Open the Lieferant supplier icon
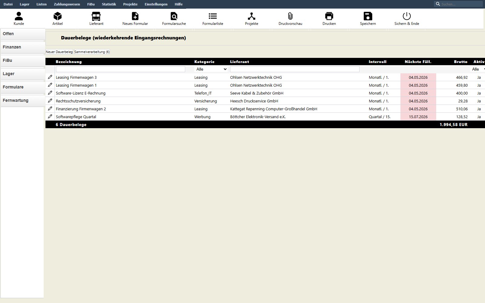The height and width of the screenshot is (303, 485). [x=96, y=16]
